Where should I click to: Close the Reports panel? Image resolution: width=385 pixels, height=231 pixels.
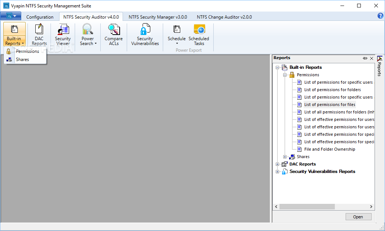[x=372, y=58]
